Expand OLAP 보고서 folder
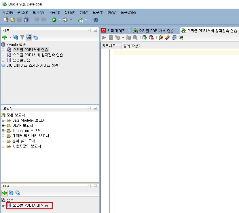This screenshot has height=213, width=239. (3, 125)
